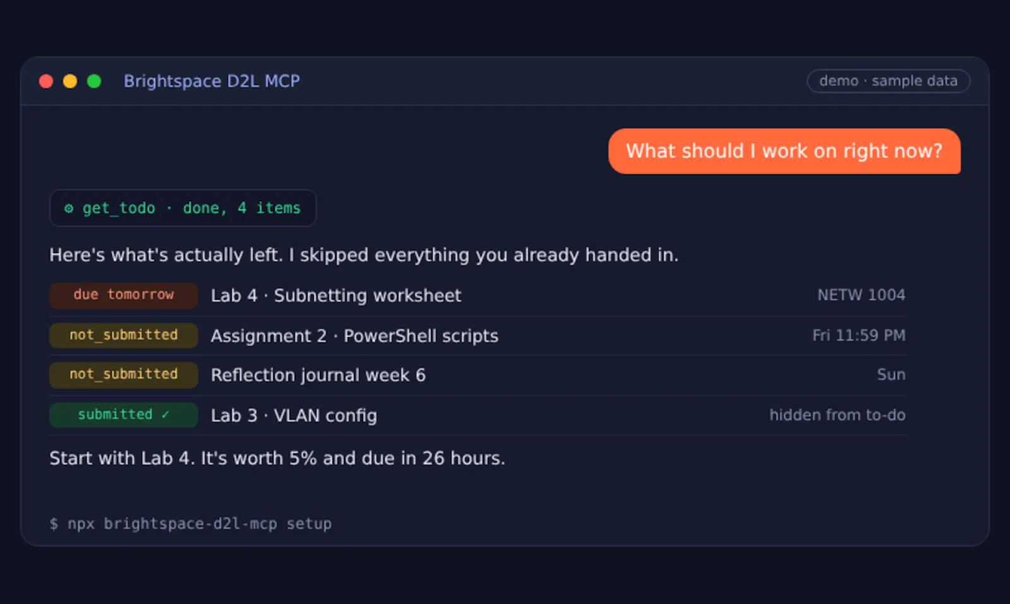The width and height of the screenshot is (1010, 604).
Task: Click the 'Brightspace D2L MCP' window title
Action: [211, 81]
